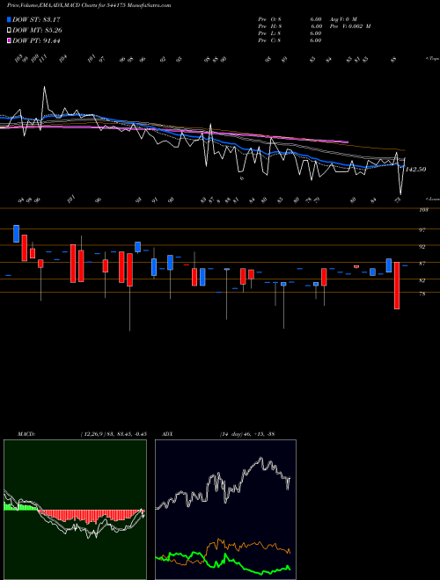
Task: Click the tall price spike peak on line chart
Action: click(x=45, y=87)
